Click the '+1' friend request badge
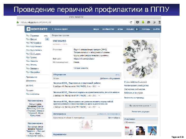Image resolution: width=186 pixels, height=139 pixels. (47, 39)
